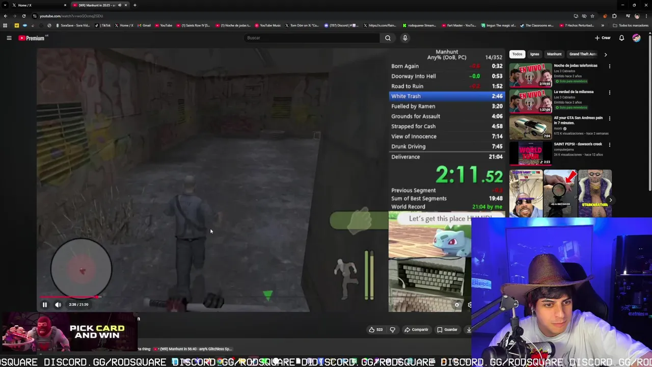The width and height of the screenshot is (652, 367).
Task: Open options for SAINT PEPSI video
Action: coord(609,145)
